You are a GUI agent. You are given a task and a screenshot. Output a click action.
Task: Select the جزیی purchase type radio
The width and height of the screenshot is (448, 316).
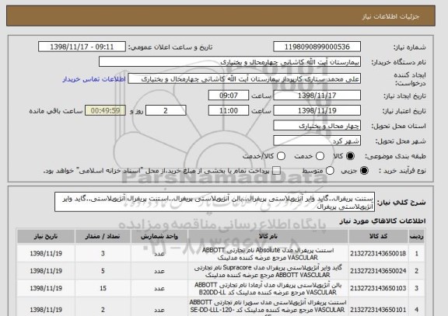(364, 171)
